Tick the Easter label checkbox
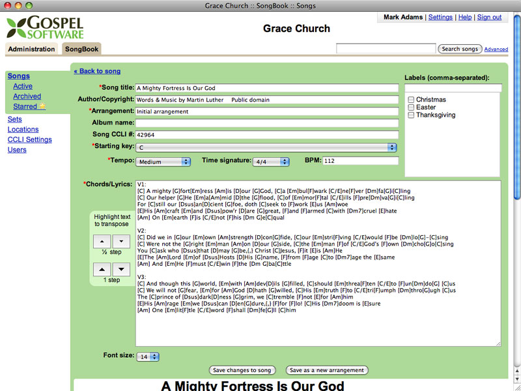Image resolution: width=521 pixels, height=391 pixels. pyautogui.click(x=411, y=107)
